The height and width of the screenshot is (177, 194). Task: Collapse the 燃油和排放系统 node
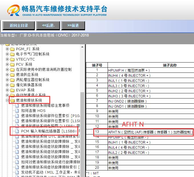[x=7, y=100]
